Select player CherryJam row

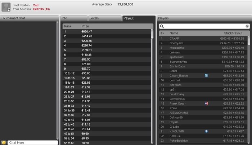(203, 43)
